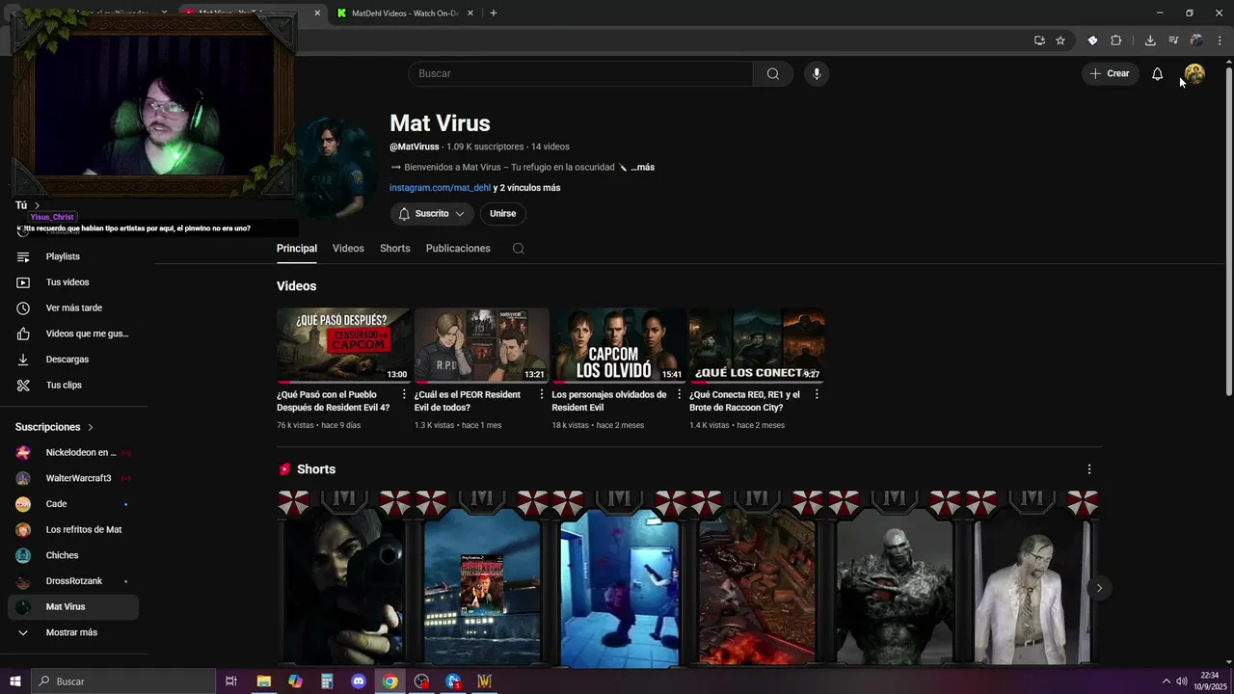Play the Capcom los olvidó video thumbnail

[x=618, y=345]
